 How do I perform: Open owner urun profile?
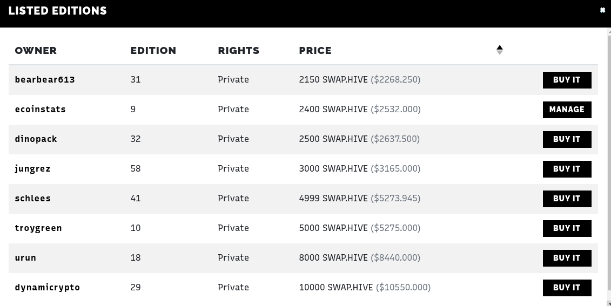pyautogui.click(x=25, y=258)
